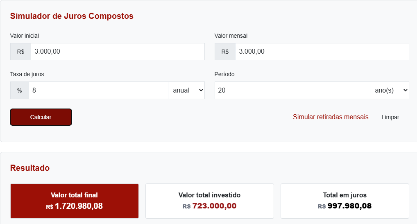The image size is (417, 224).
Task: Select the Valor total investido result card
Action: pos(210,201)
